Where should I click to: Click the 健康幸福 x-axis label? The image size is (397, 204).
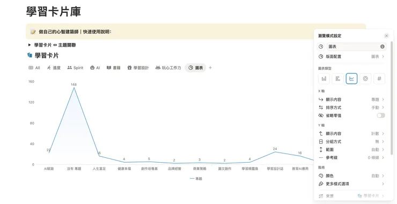tap(124, 169)
